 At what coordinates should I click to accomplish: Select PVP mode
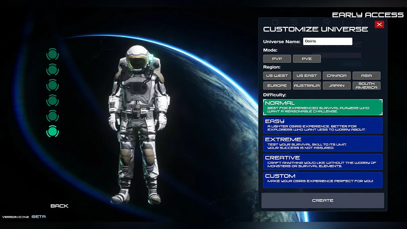(277, 59)
